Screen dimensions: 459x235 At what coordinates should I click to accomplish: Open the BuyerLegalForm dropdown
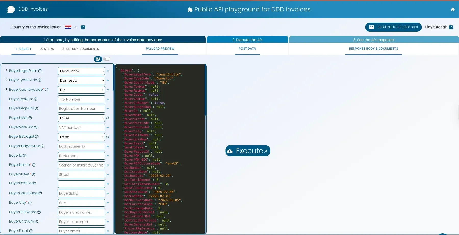(81, 71)
